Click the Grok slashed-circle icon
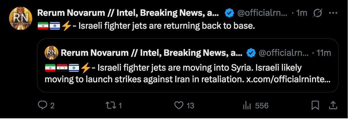This screenshot has width=351, height=119. tap(318, 13)
